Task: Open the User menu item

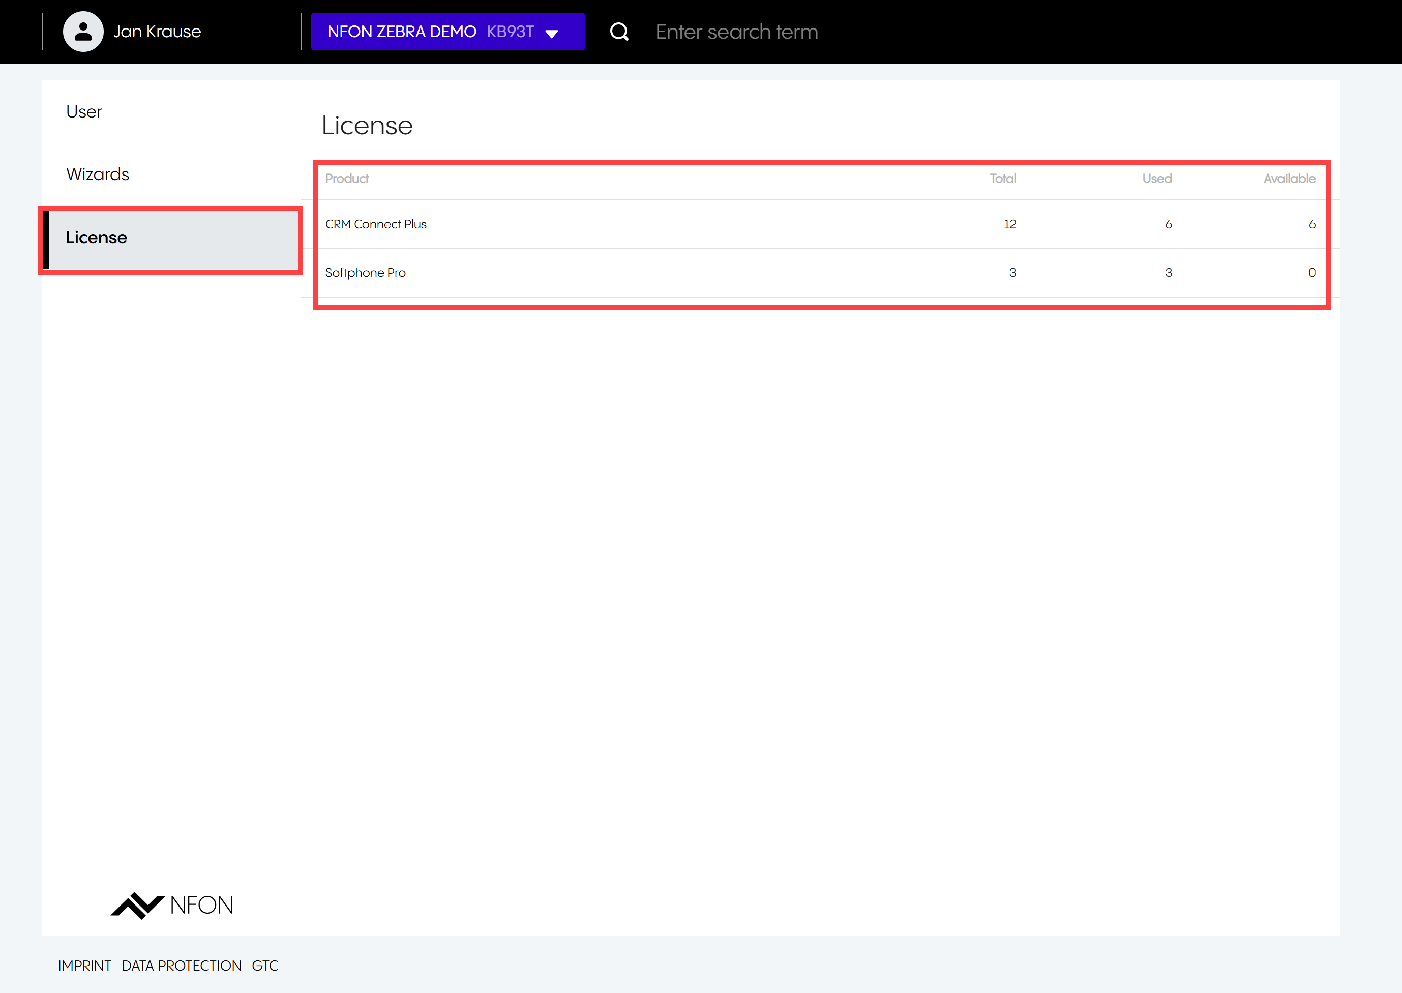Action: pyautogui.click(x=84, y=112)
